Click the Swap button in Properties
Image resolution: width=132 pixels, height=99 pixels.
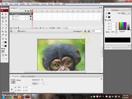pos(35,83)
